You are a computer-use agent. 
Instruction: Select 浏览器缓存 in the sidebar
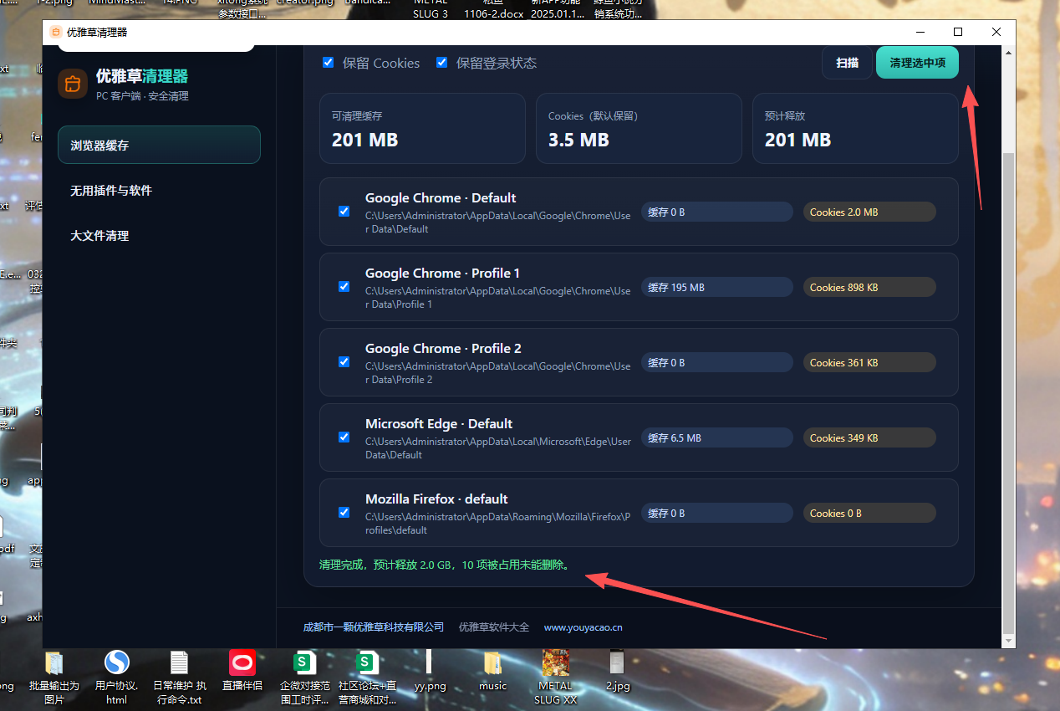pos(159,145)
